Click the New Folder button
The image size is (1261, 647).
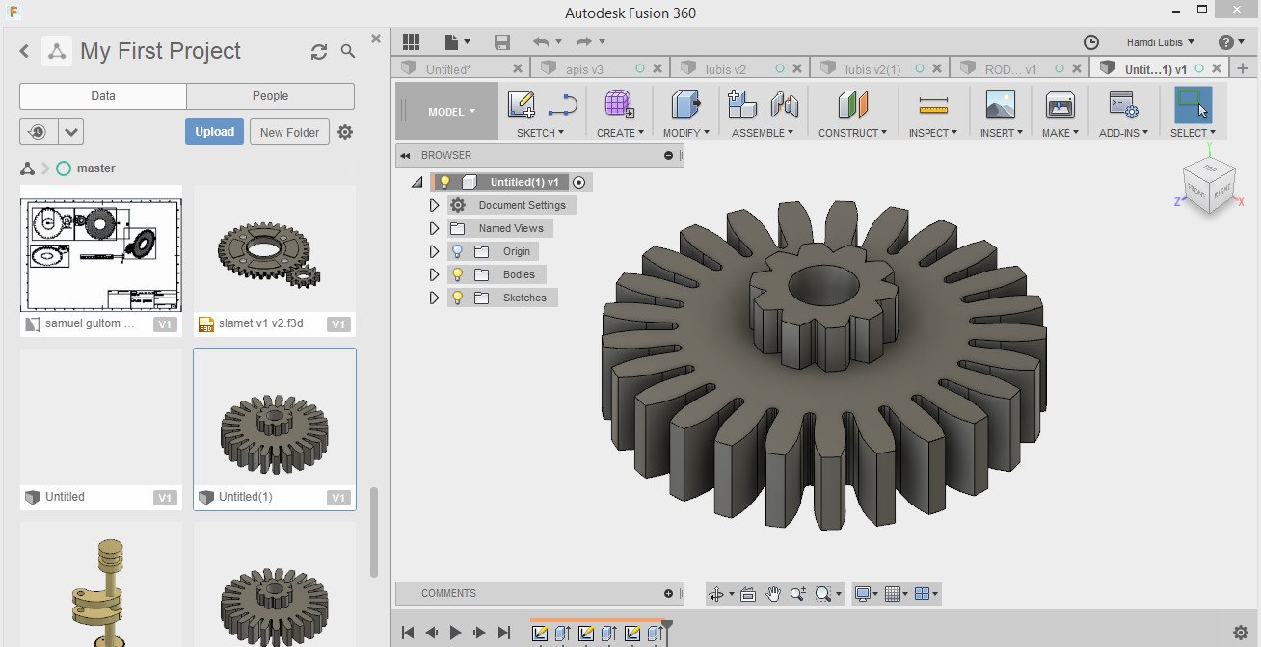coord(289,132)
